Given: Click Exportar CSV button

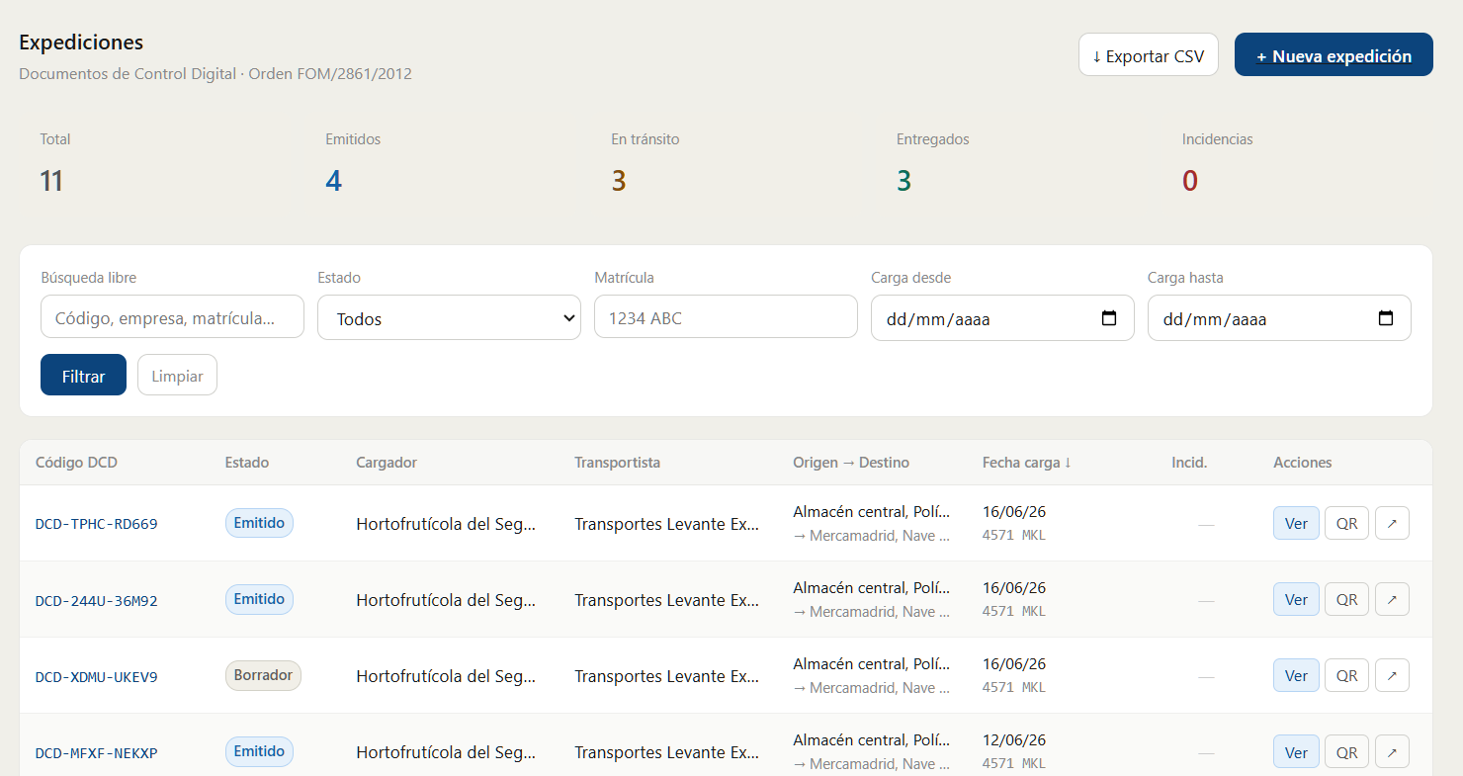Looking at the screenshot, I should click(1149, 55).
